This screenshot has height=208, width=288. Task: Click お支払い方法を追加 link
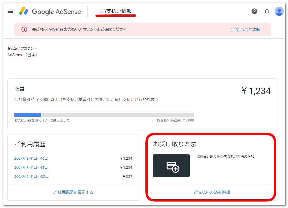point(212,192)
